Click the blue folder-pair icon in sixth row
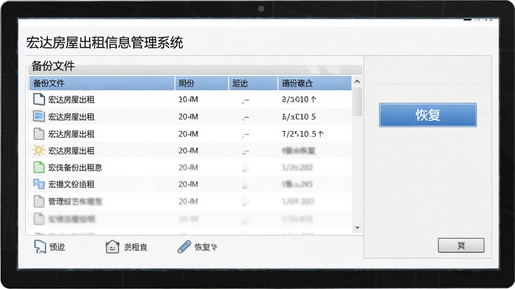515x289 pixels. pyautogui.click(x=39, y=184)
